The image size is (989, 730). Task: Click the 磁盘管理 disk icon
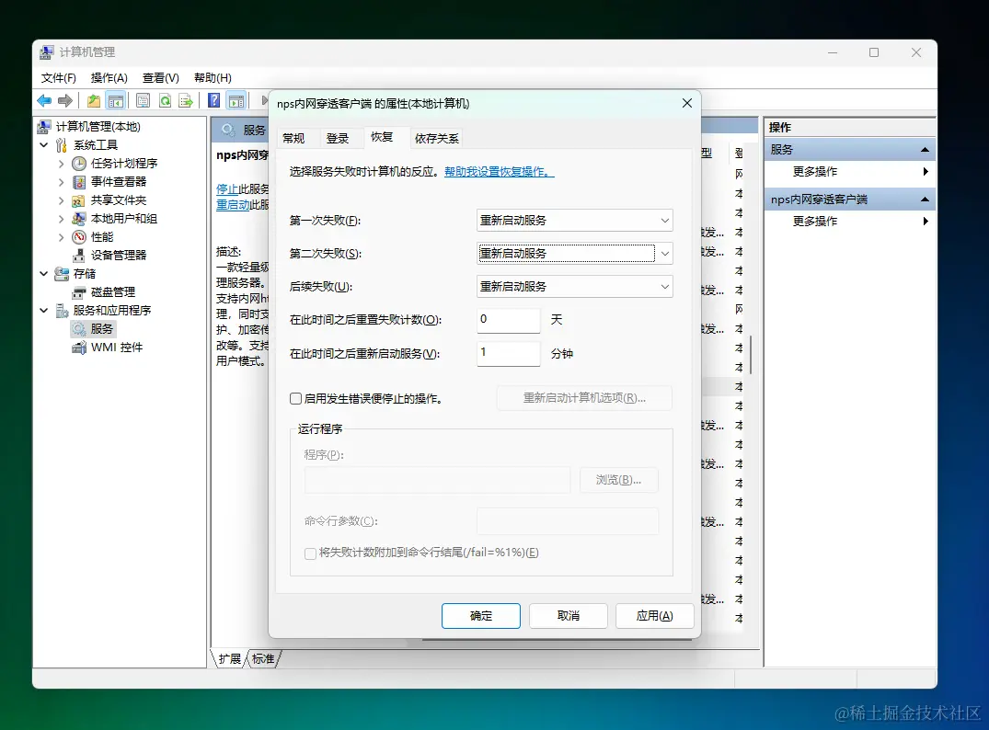(79, 292)
